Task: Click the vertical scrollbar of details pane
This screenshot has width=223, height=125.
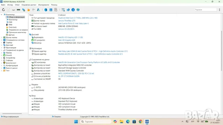Action: [x=221, y=51]
